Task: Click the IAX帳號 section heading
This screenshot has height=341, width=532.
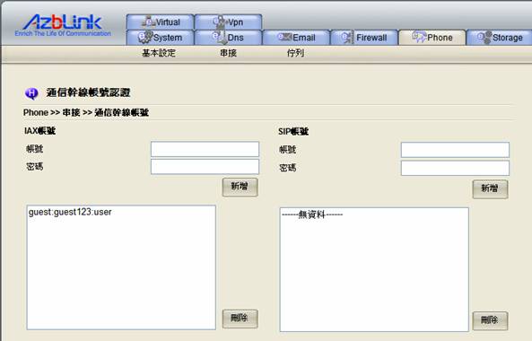Action: click(39, 131)
